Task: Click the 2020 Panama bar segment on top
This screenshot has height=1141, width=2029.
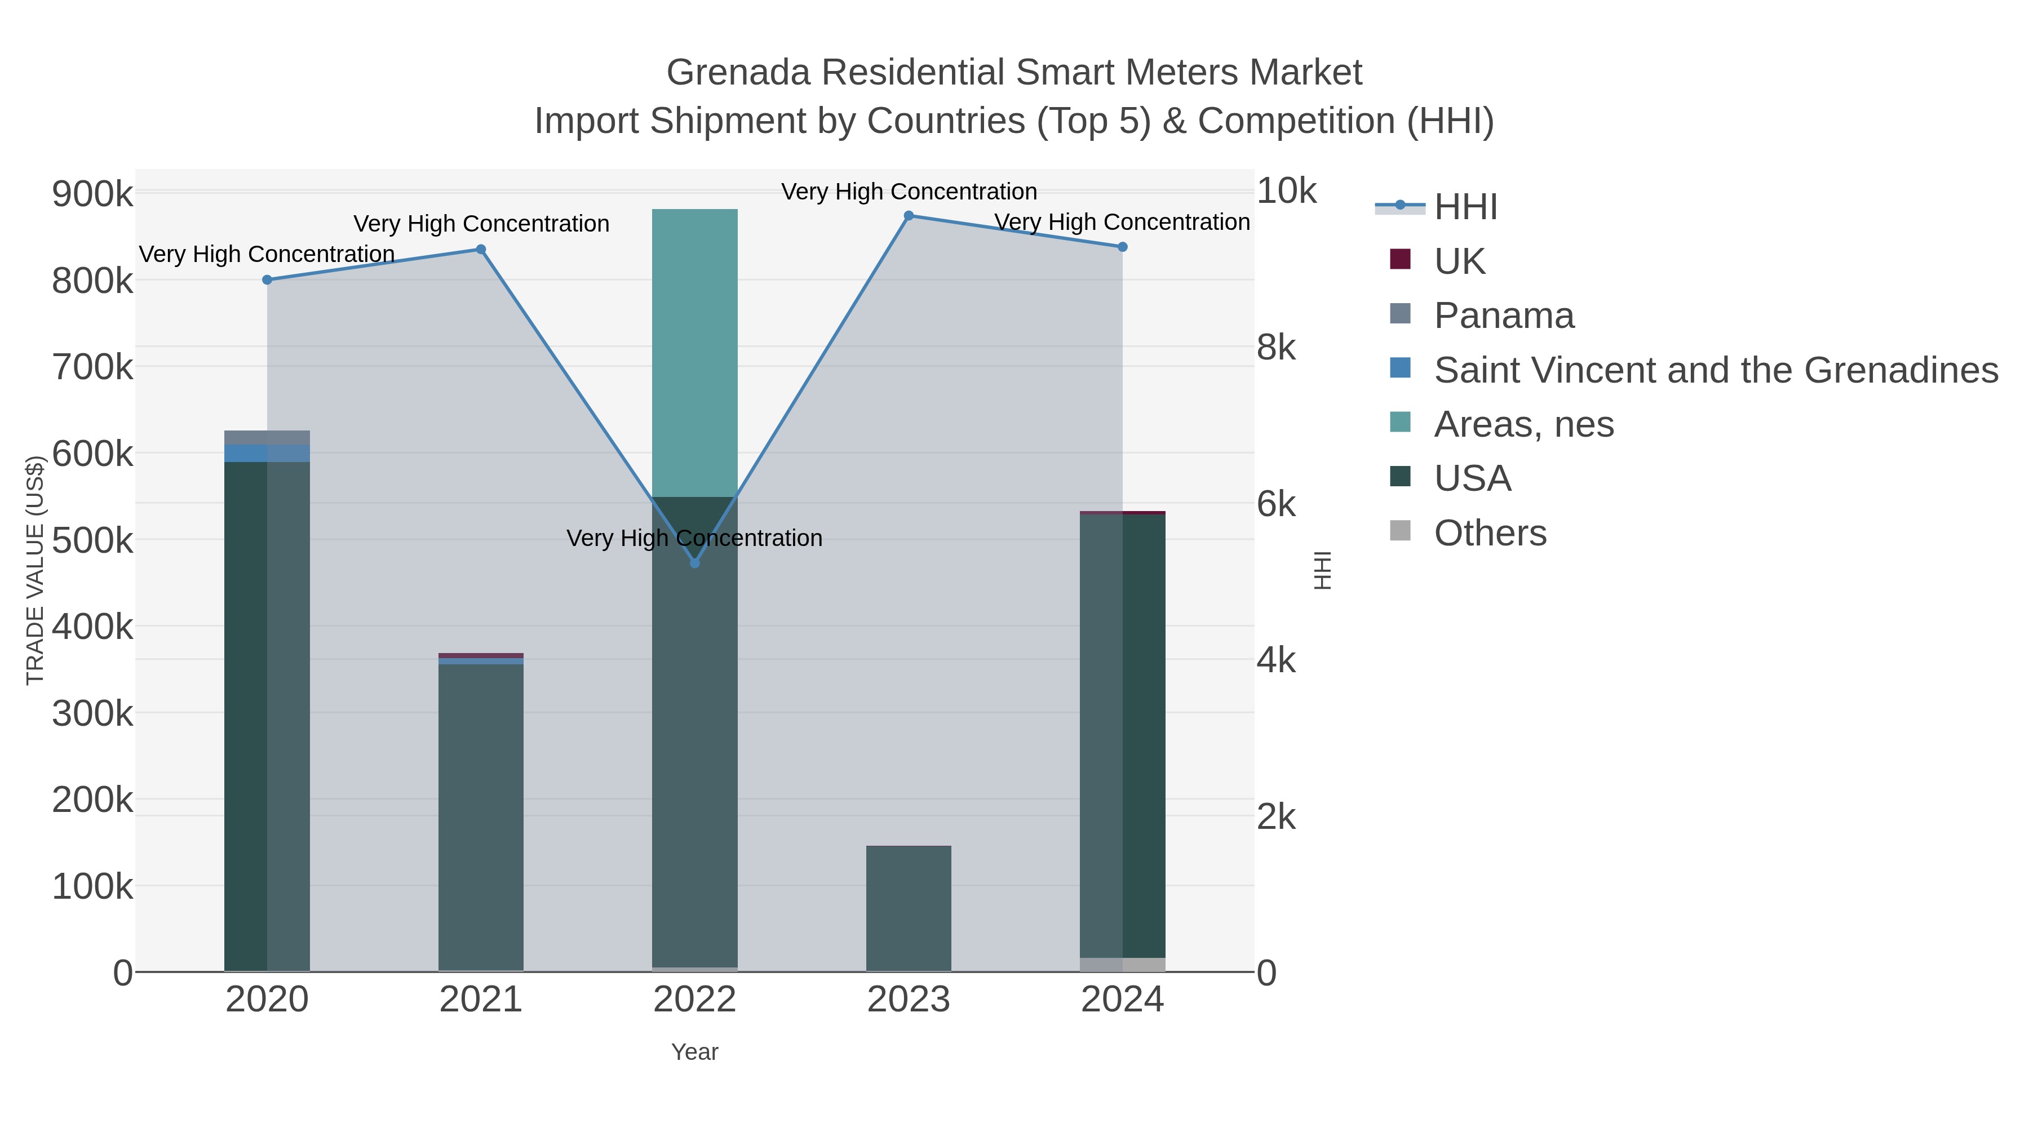Action: coord(267,438)
